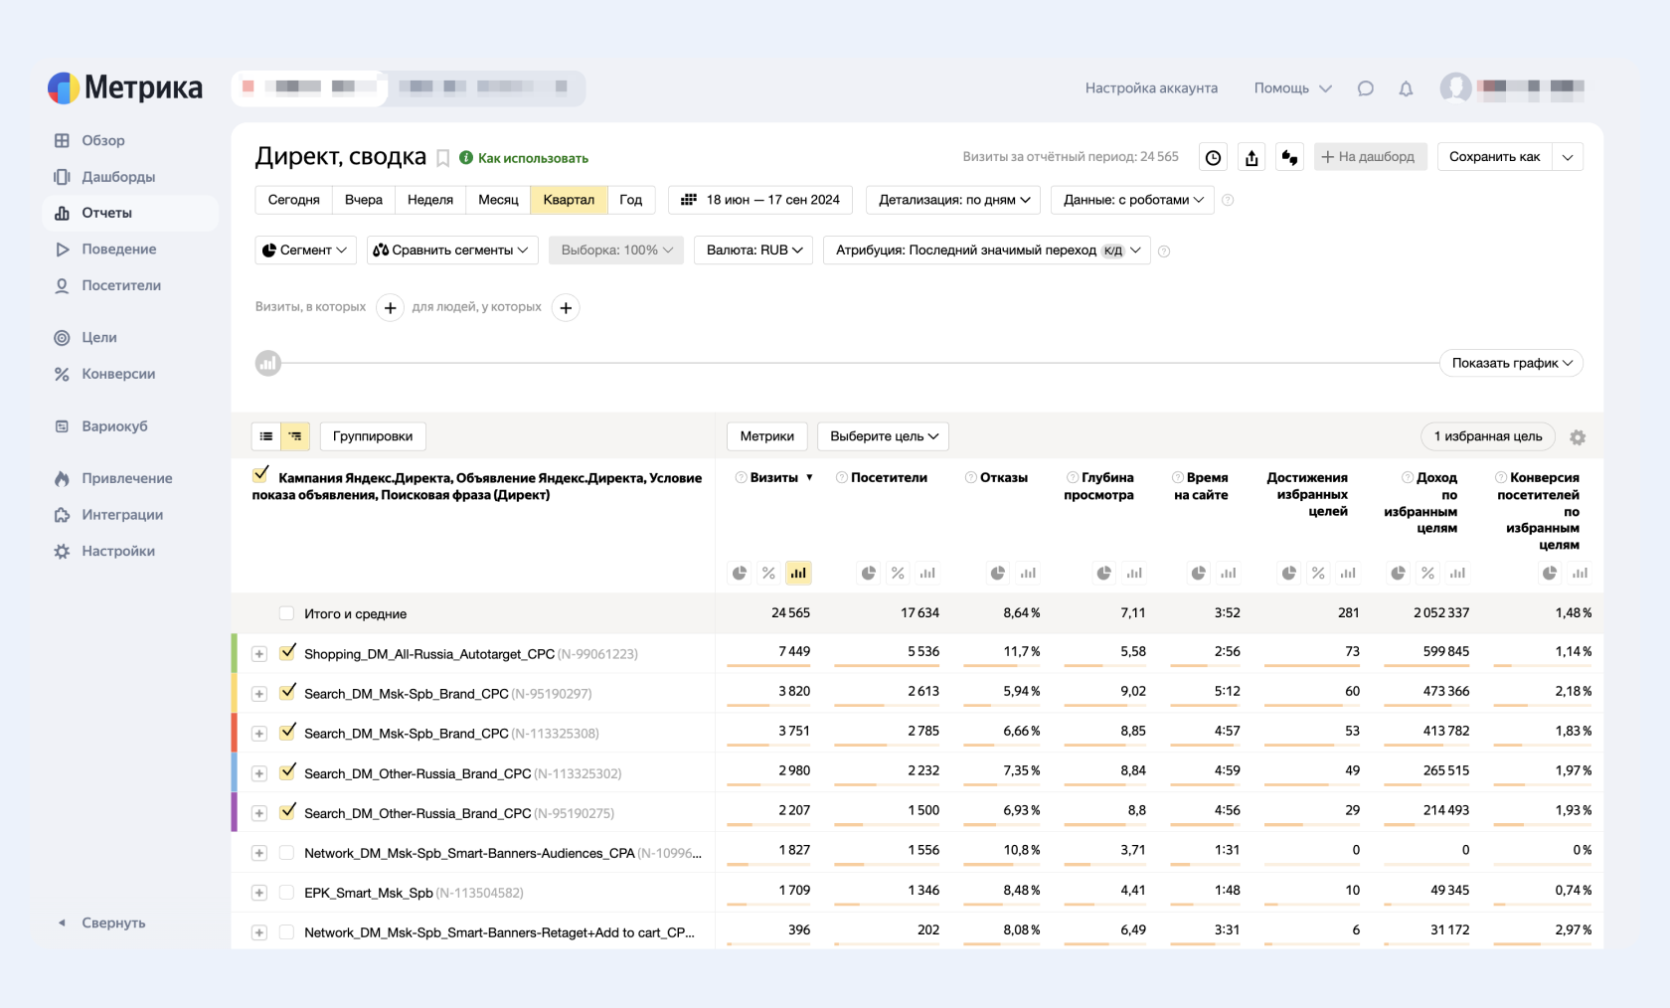Open Атрибуция dropdown
Screen dimensions: 1670x1008
[x=987, y=251]
